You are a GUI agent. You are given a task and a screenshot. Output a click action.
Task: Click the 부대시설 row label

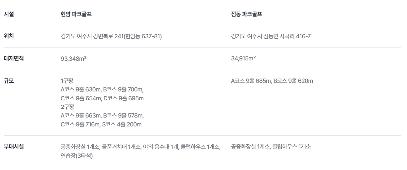pyautogui.click(x=14, y=147)
